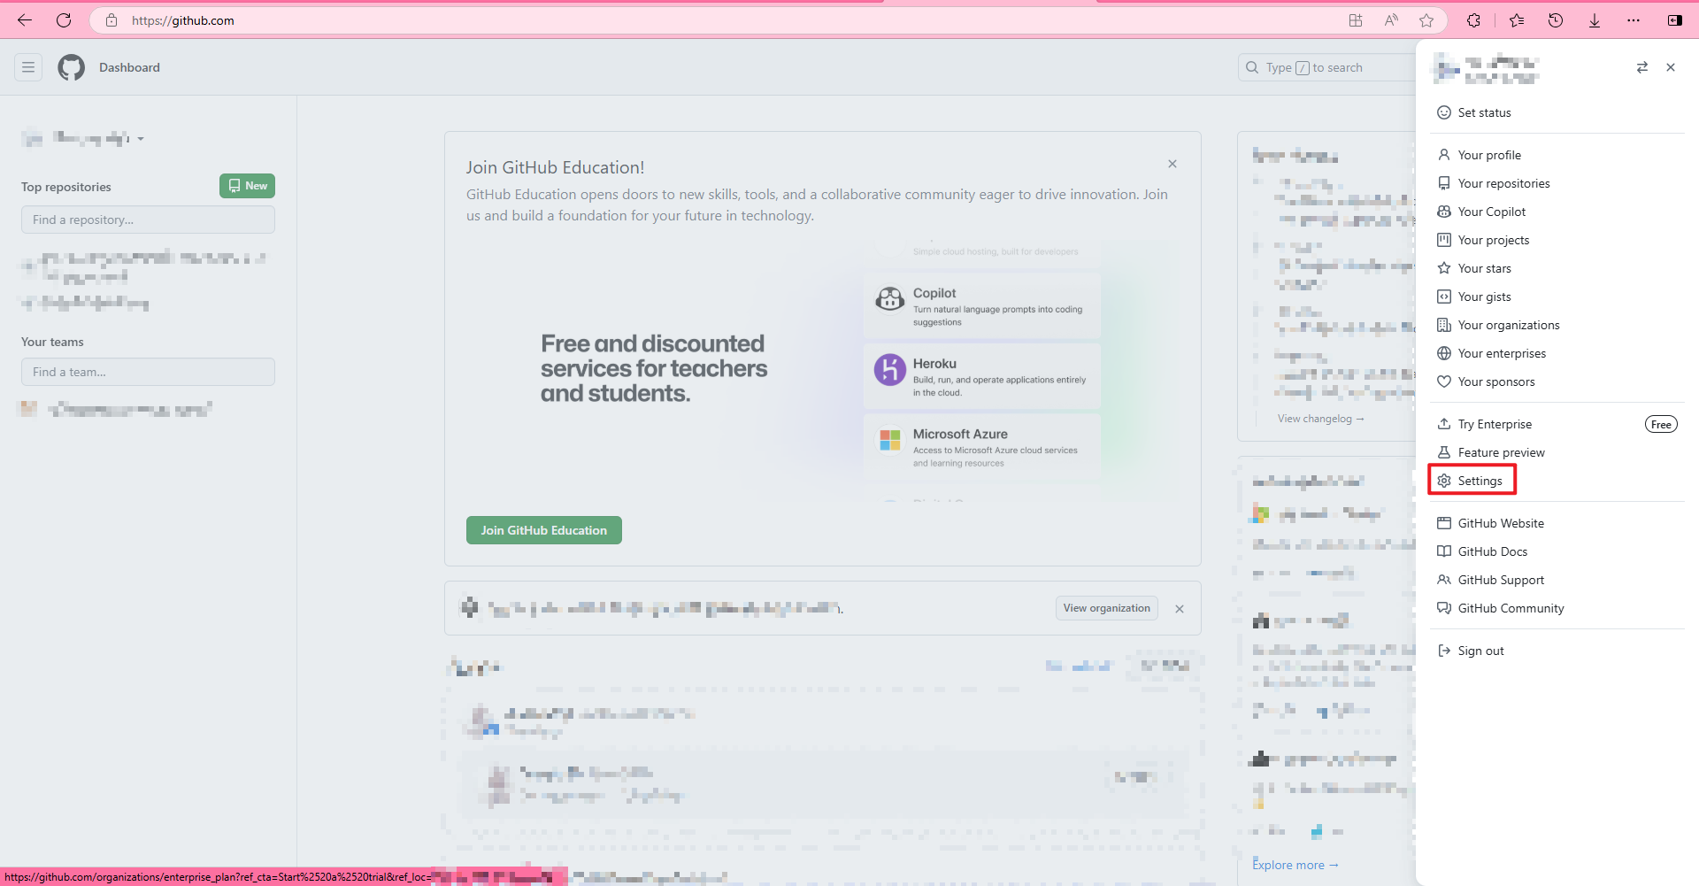Reload the page with the refresh icon
Screen dimensions: 1699x886
pos(64,20)
